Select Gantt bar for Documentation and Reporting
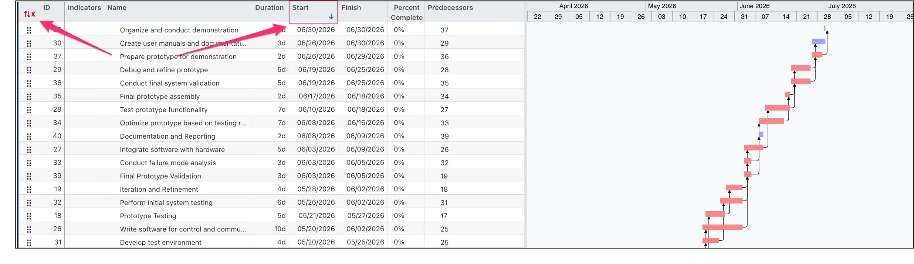The image size is (914, 264). tap(761, 135)
